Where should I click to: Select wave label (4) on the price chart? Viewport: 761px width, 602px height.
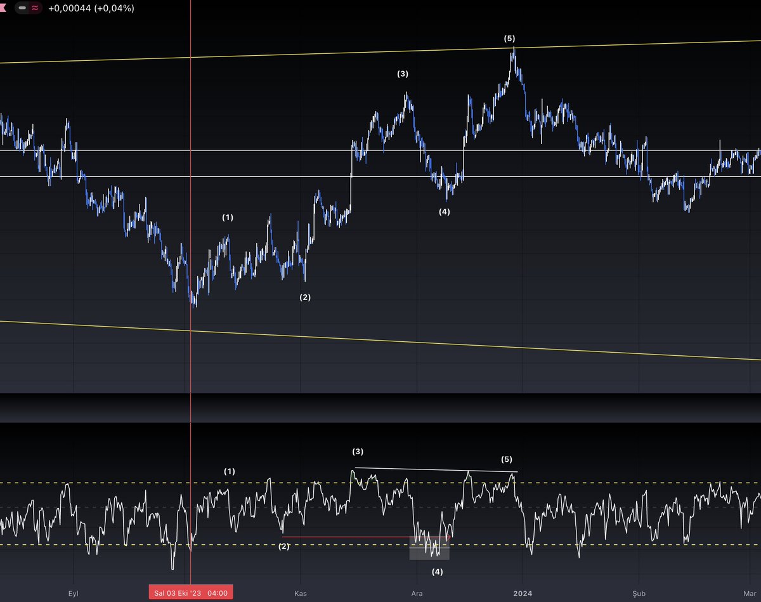coord(445,212)
